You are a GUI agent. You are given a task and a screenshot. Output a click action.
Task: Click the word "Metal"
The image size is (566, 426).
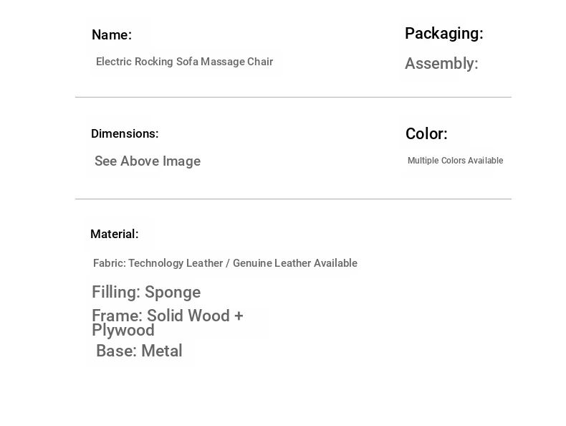click(x=162, y=351)
